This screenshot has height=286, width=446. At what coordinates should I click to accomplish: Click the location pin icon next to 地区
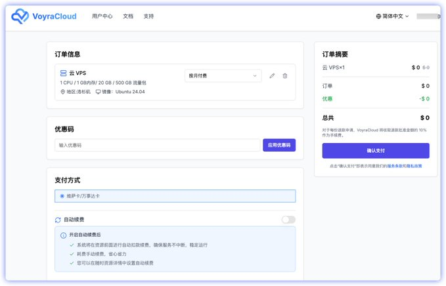(63, 92)
